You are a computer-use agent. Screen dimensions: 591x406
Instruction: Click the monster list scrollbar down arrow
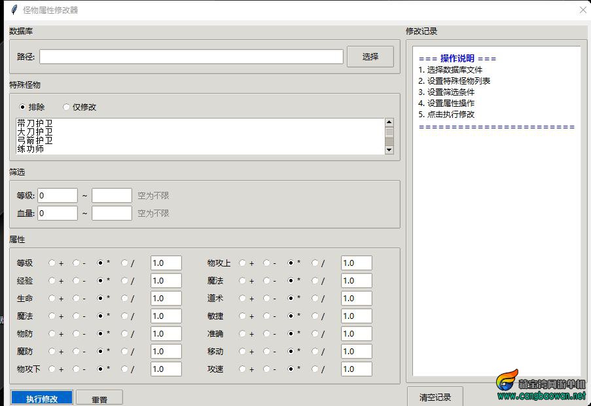click(x=389, y=150)
